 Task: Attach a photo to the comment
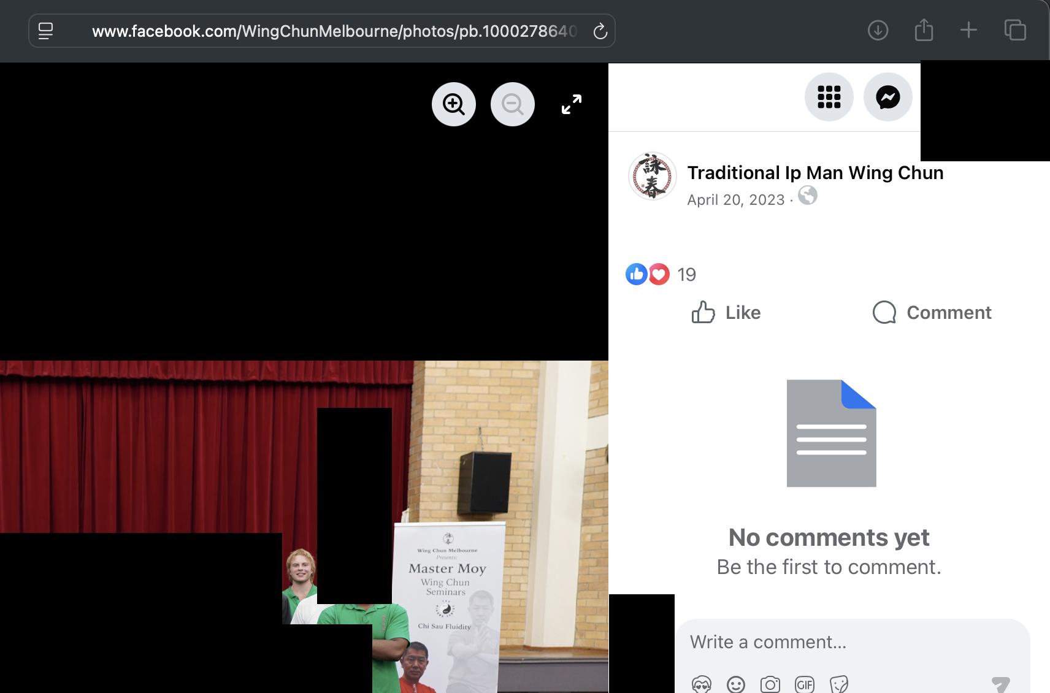tap(770, 684)
